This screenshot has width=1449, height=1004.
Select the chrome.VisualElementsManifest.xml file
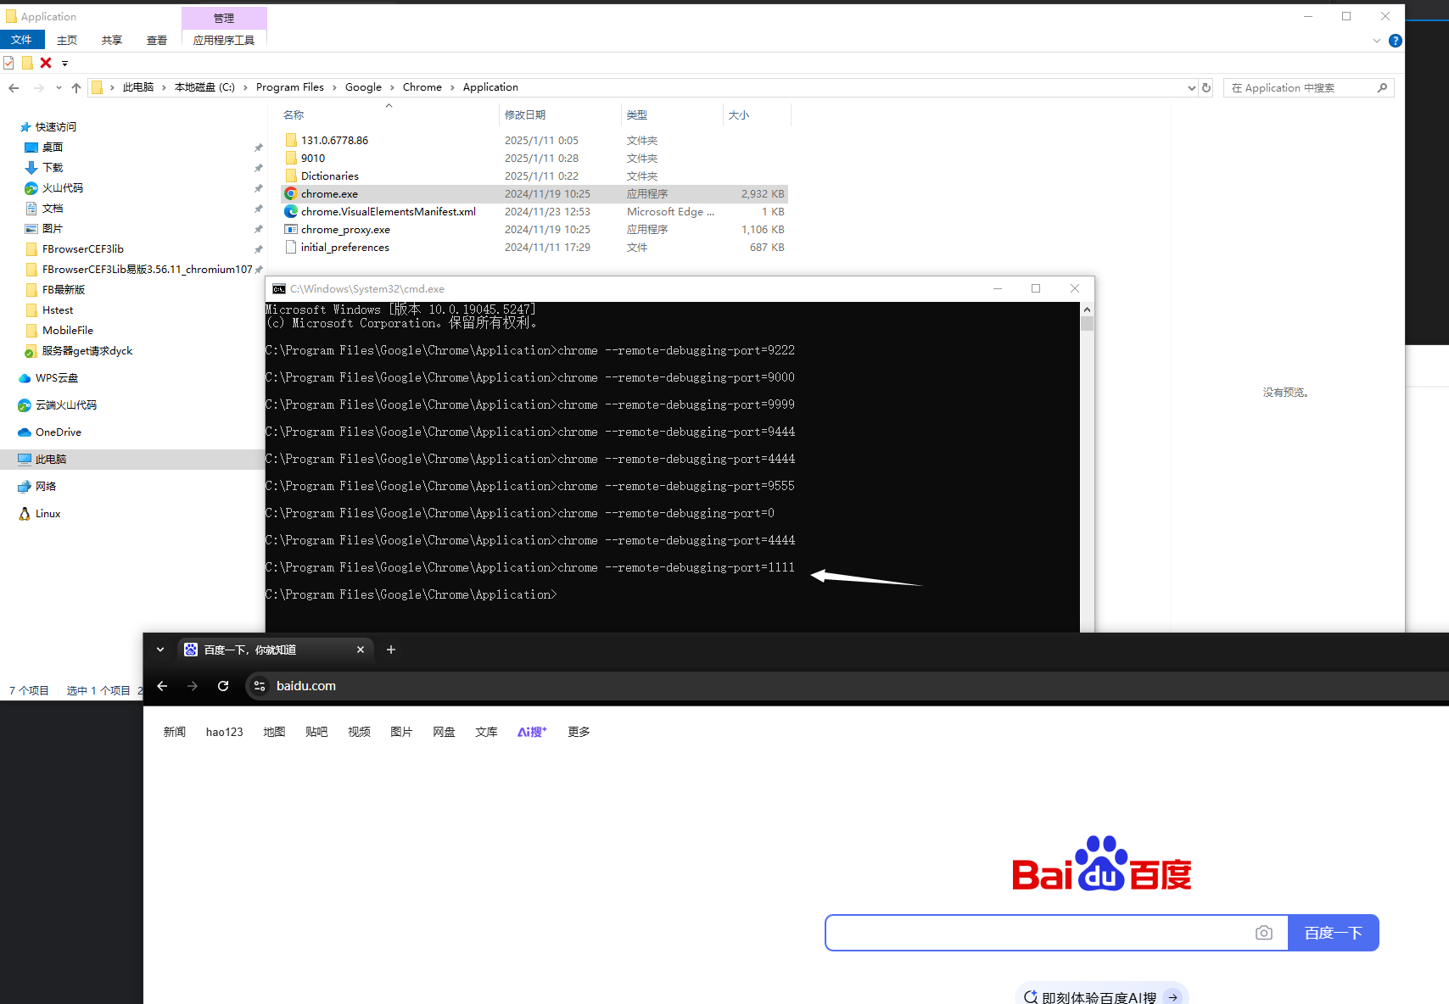click(x=388, y=211)
